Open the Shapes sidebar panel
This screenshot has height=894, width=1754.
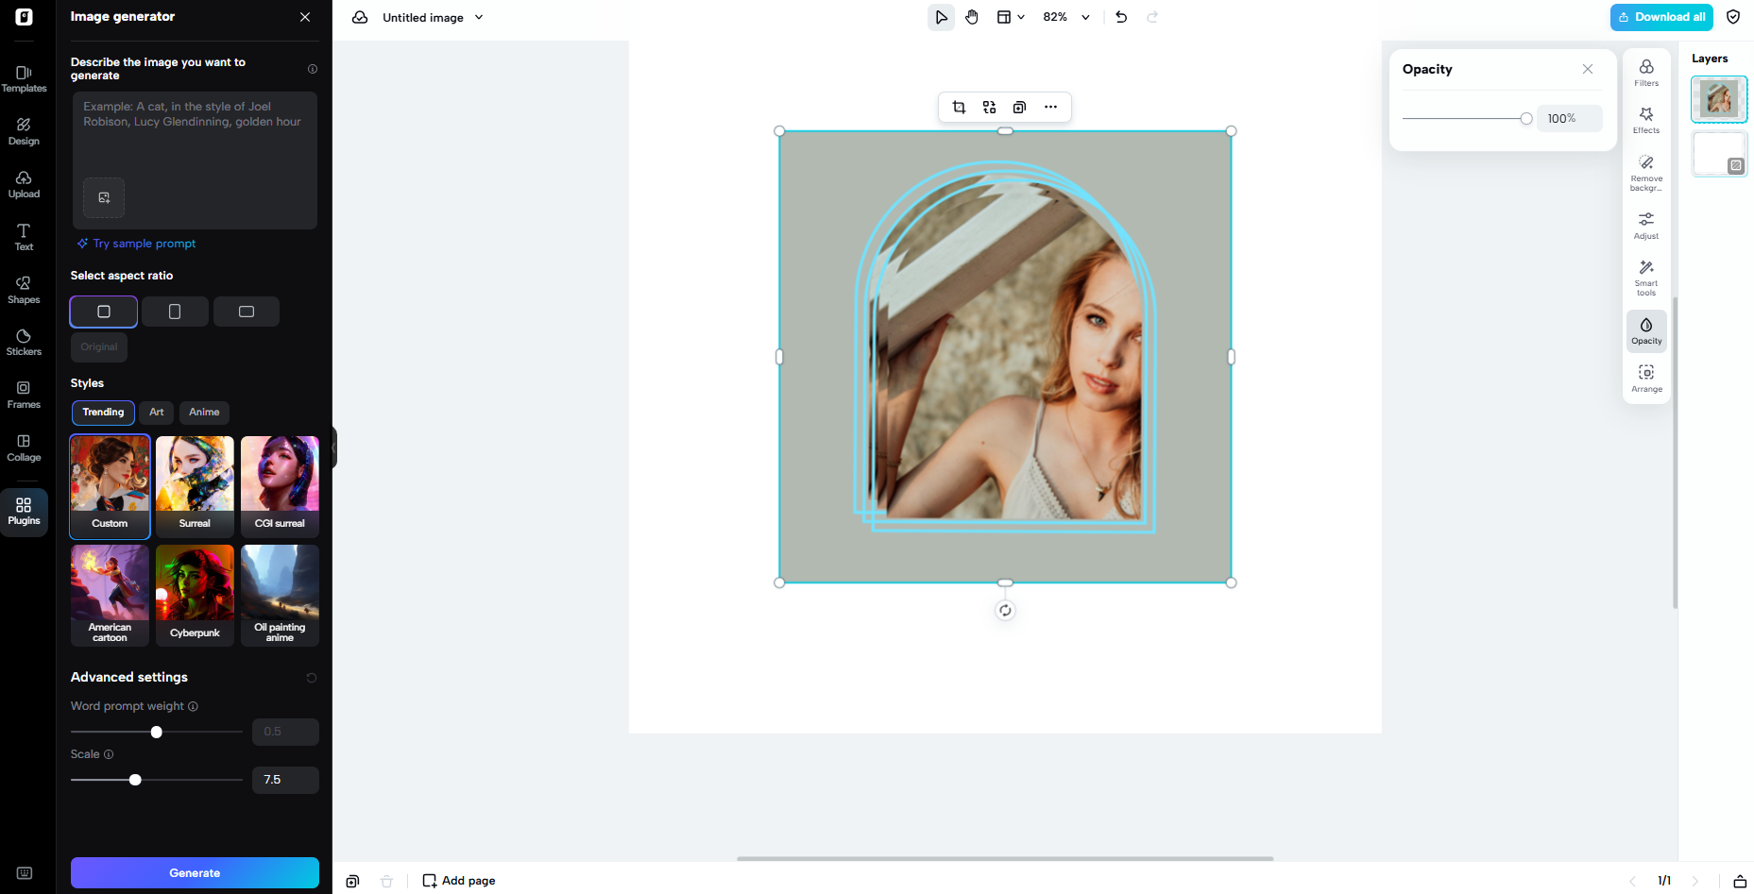point(24,288)
